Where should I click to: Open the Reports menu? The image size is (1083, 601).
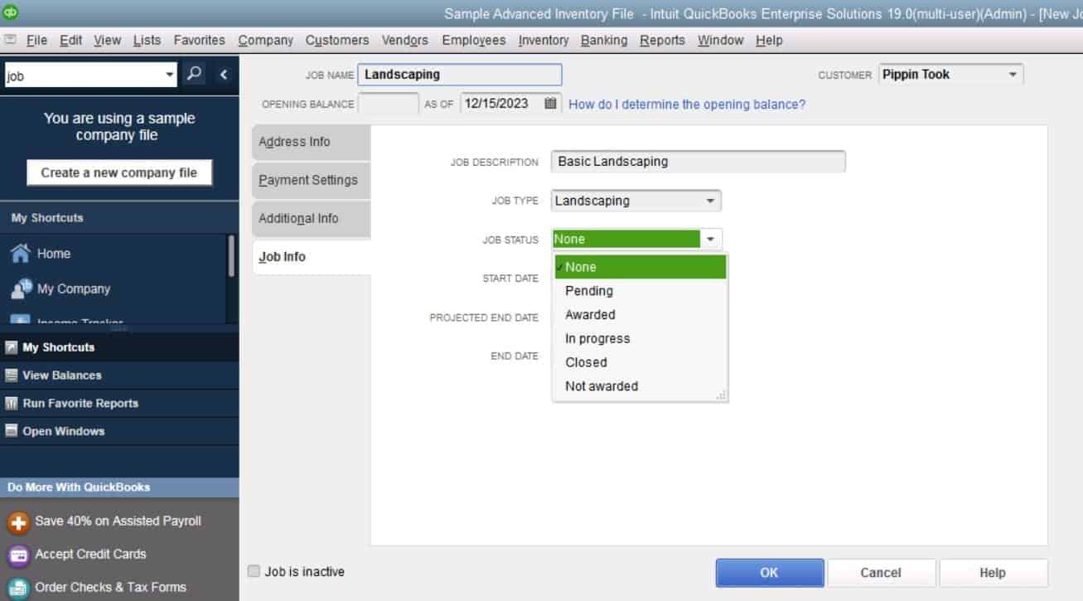click(662, 40)
